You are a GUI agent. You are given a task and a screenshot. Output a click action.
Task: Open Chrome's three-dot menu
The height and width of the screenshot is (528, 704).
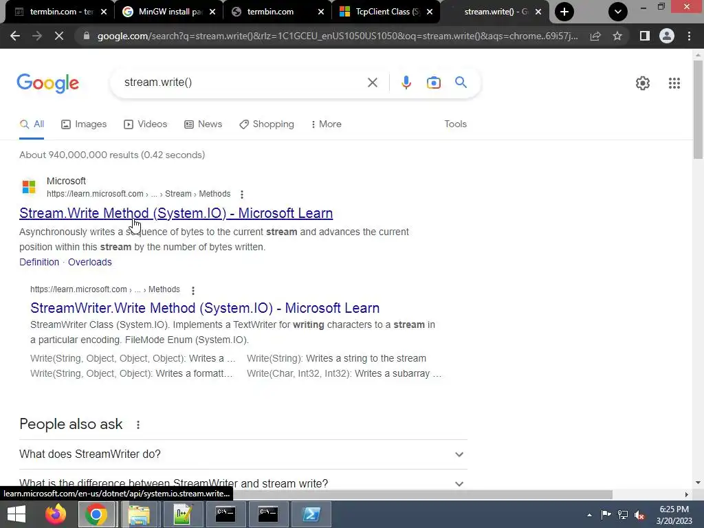(689, 36)
